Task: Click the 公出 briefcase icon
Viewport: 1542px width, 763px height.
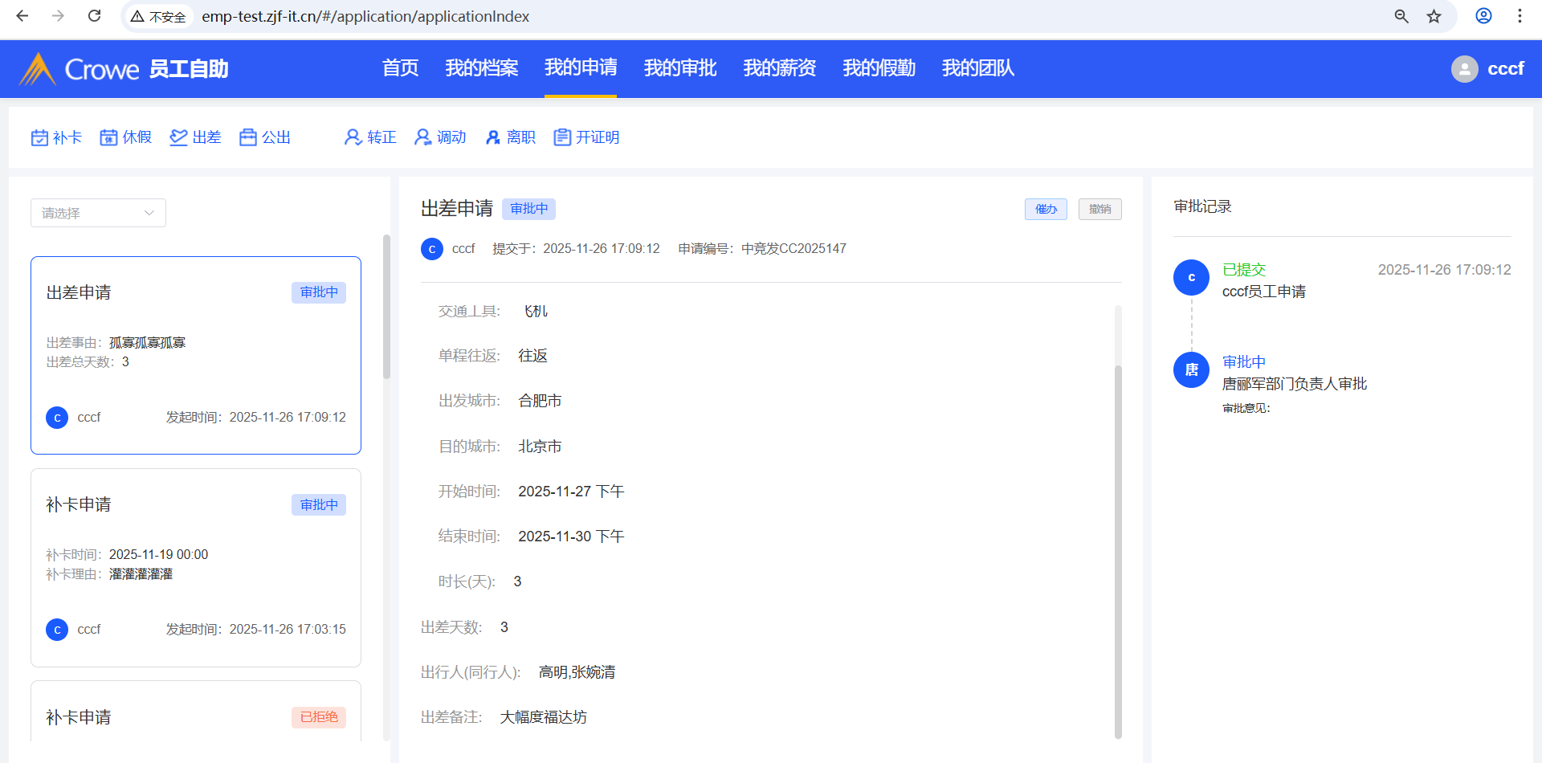Action: click(248, 137)
